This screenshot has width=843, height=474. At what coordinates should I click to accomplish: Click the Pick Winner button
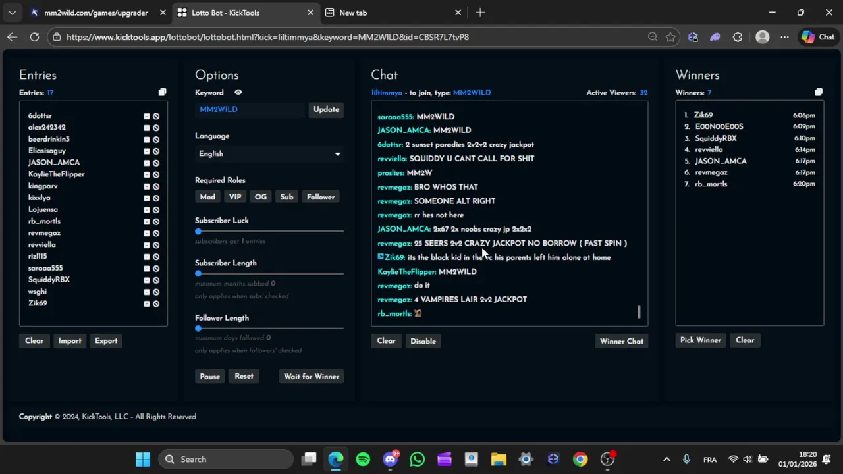point(701,340)
